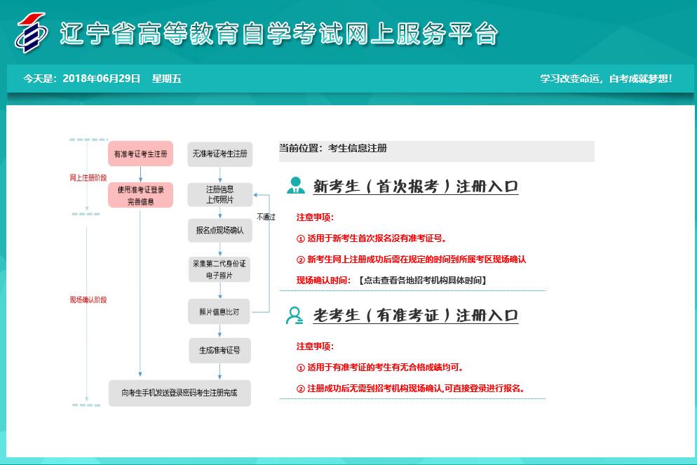Click the 生成准考证号 box
Image resolution: width=697 pixels, height=465 pixels.
click(219, 350)
